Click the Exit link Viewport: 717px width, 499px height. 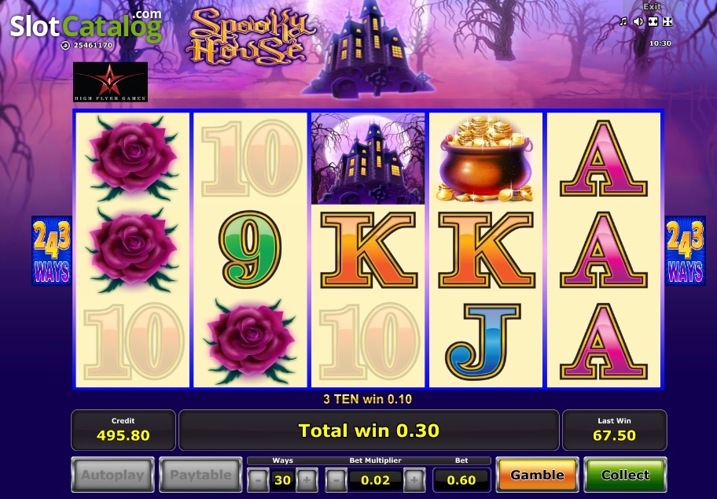652,6
